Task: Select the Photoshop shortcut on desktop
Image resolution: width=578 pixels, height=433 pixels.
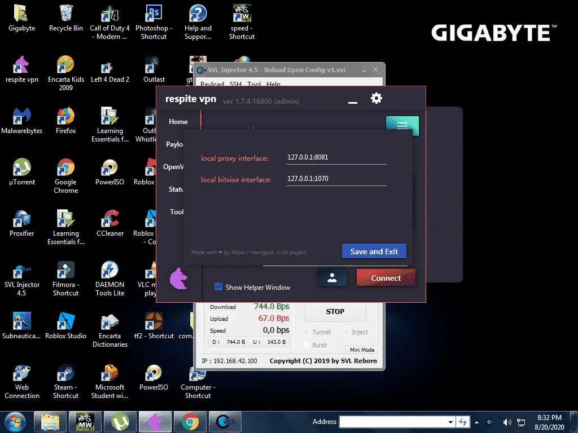Action: point(154,22)
